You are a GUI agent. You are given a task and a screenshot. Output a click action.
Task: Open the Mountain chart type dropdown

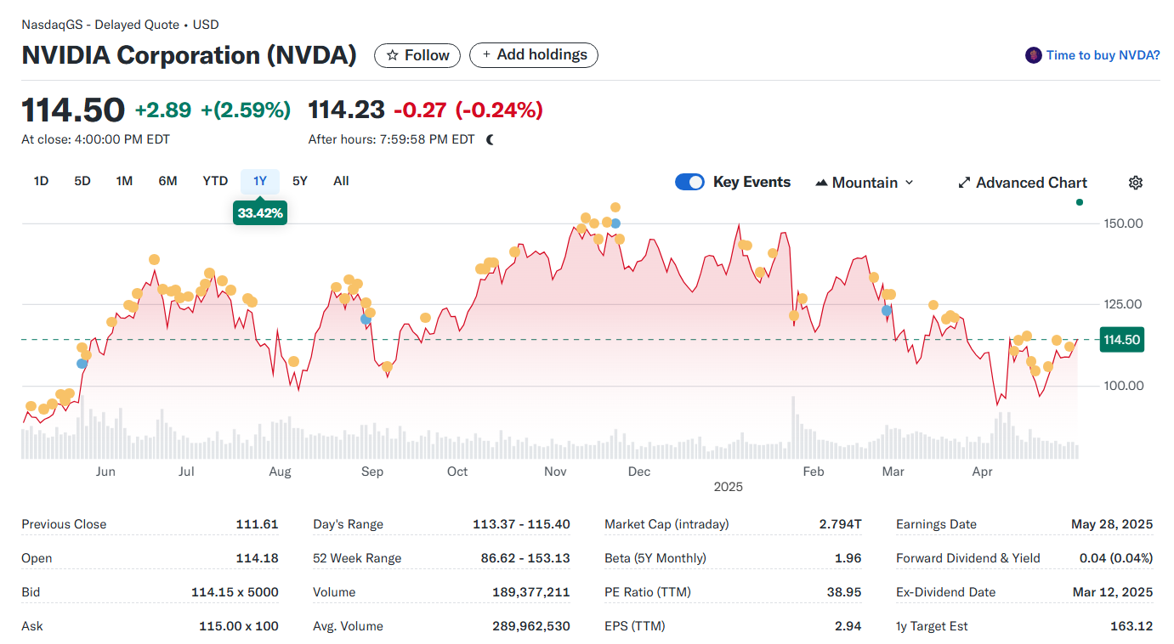[865, 183]
